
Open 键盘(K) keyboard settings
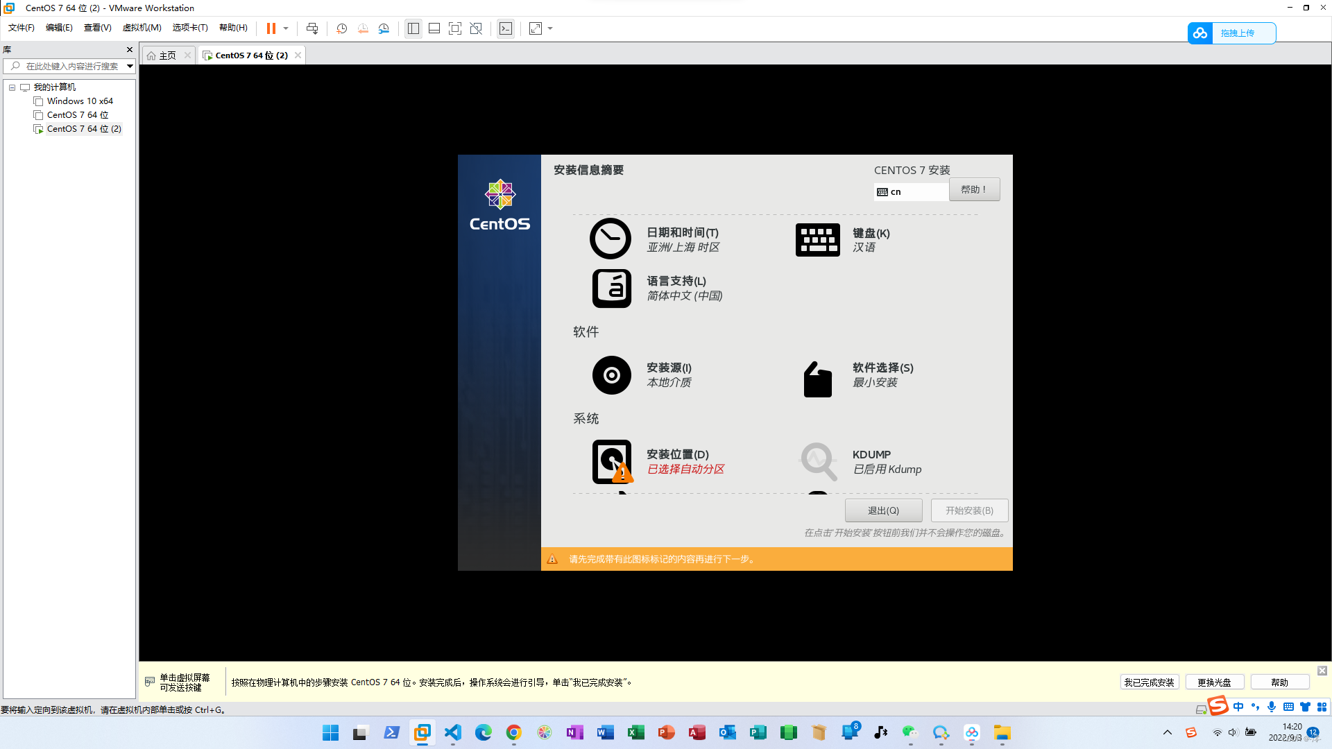(x=843, y=240)
